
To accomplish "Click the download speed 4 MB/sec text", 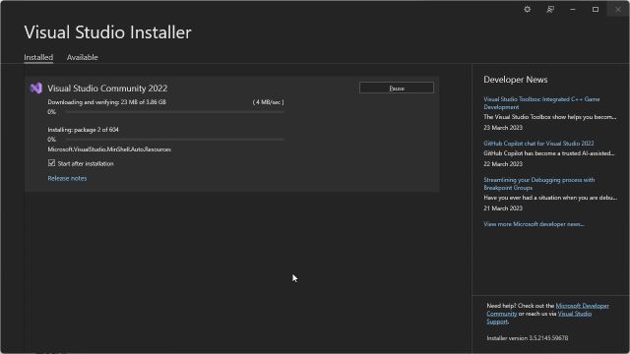I will 268,102.
